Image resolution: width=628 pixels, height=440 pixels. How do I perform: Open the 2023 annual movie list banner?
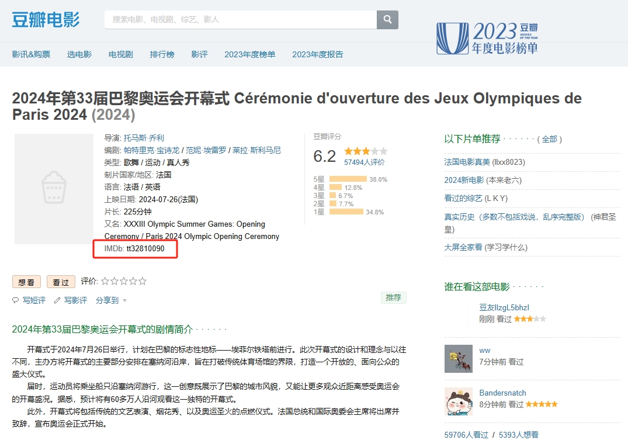488,38
